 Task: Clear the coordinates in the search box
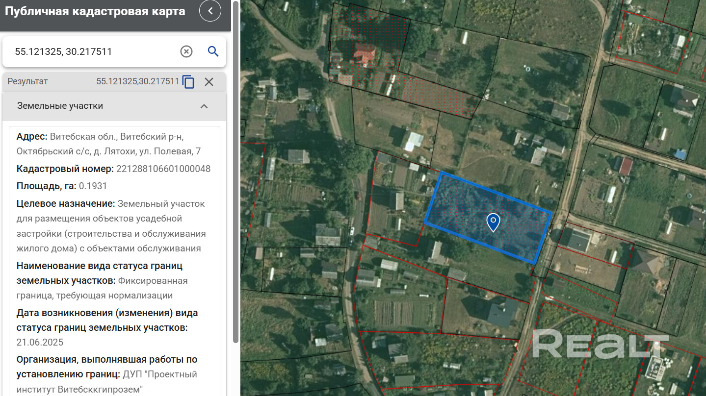[x=186, y=51]
